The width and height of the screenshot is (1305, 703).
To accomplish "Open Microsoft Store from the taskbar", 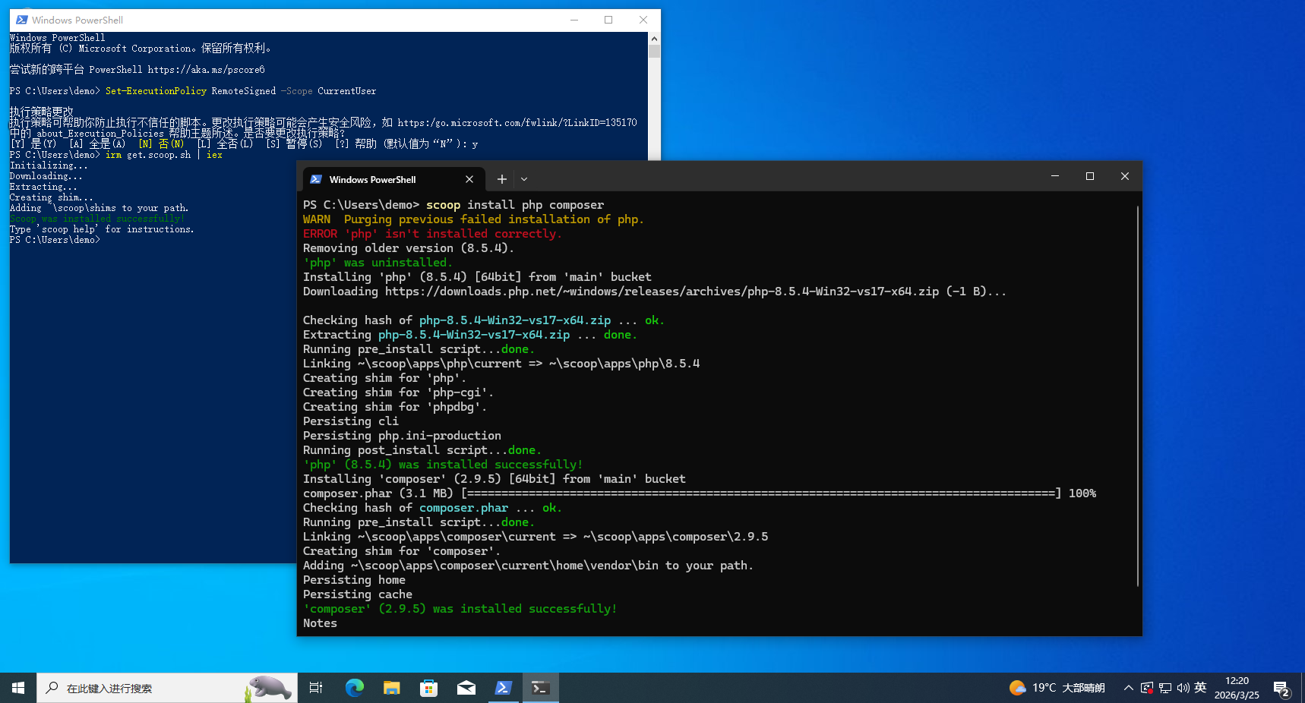I will pos(429,688).
